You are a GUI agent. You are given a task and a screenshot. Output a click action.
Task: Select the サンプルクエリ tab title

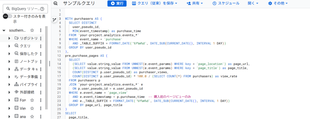79,3
